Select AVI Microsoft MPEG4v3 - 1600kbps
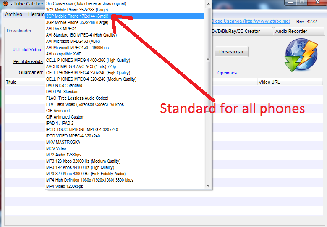The height and width of the screenshot is (227, 327). (125, 48)
